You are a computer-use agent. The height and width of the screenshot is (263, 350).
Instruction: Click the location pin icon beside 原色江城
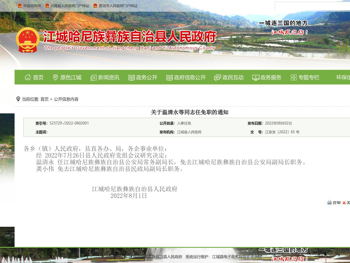(x=55, y=77)
